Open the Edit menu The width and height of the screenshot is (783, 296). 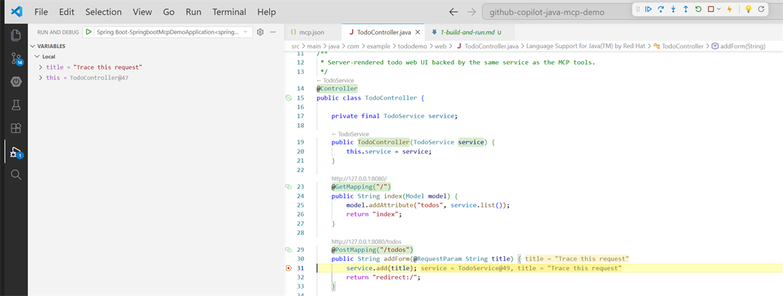(66, 11)
